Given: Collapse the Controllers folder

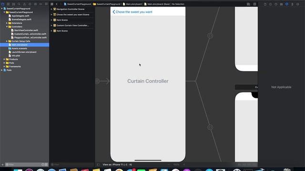Looking at the screenshot, I should tap(7, 27).
